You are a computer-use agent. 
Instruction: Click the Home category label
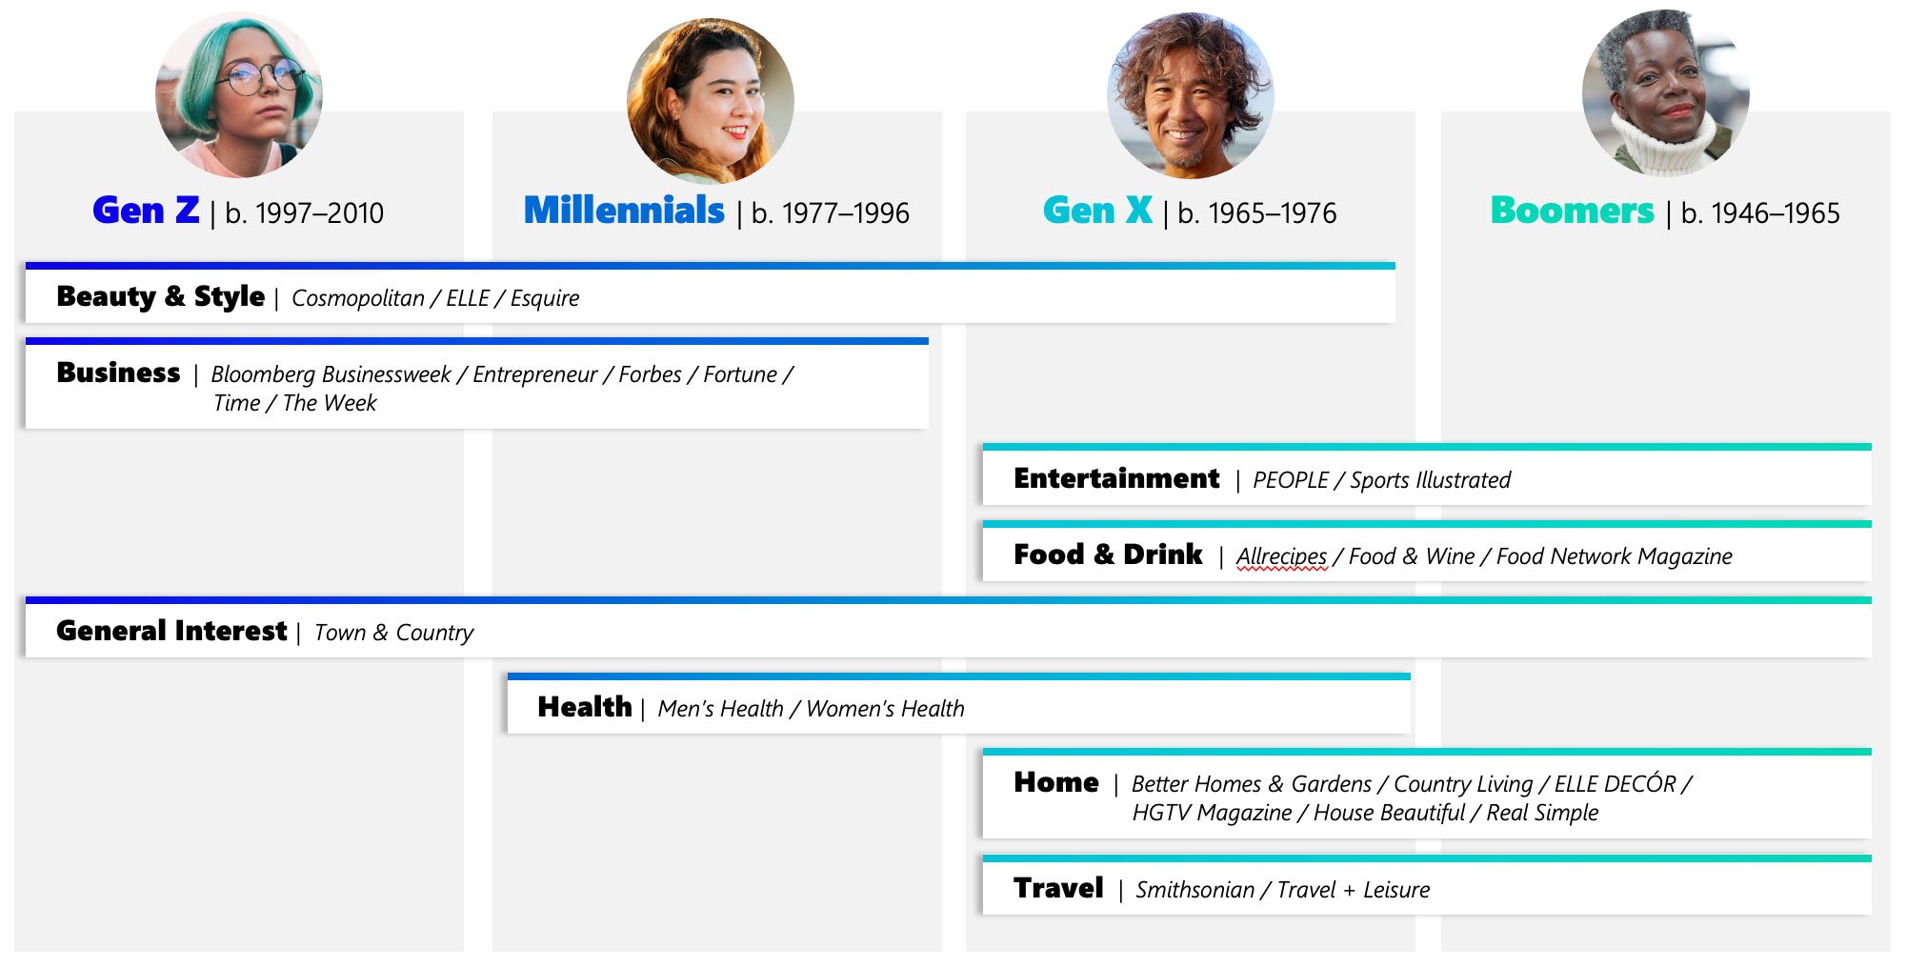(1055, 783)
